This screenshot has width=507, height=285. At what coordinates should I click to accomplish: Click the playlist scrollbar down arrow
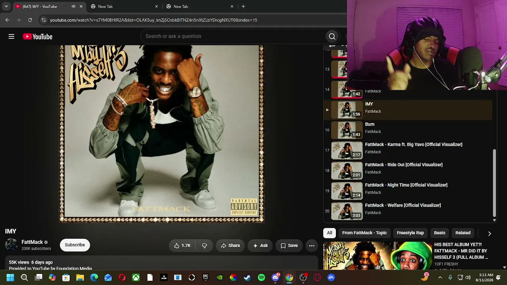494,220
